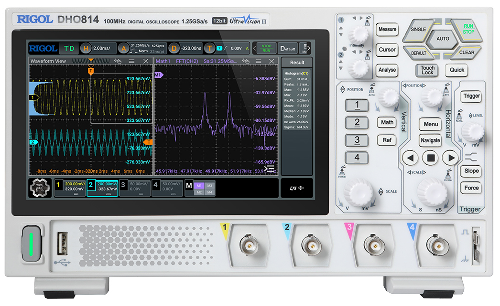
Task: Toggle the RUN STOP front-panel key
Action: (468, 29)
